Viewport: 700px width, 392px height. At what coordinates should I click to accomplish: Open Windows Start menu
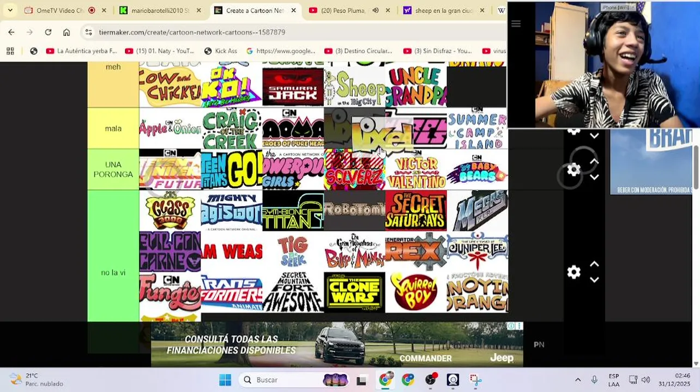click(x=225, y=380)
